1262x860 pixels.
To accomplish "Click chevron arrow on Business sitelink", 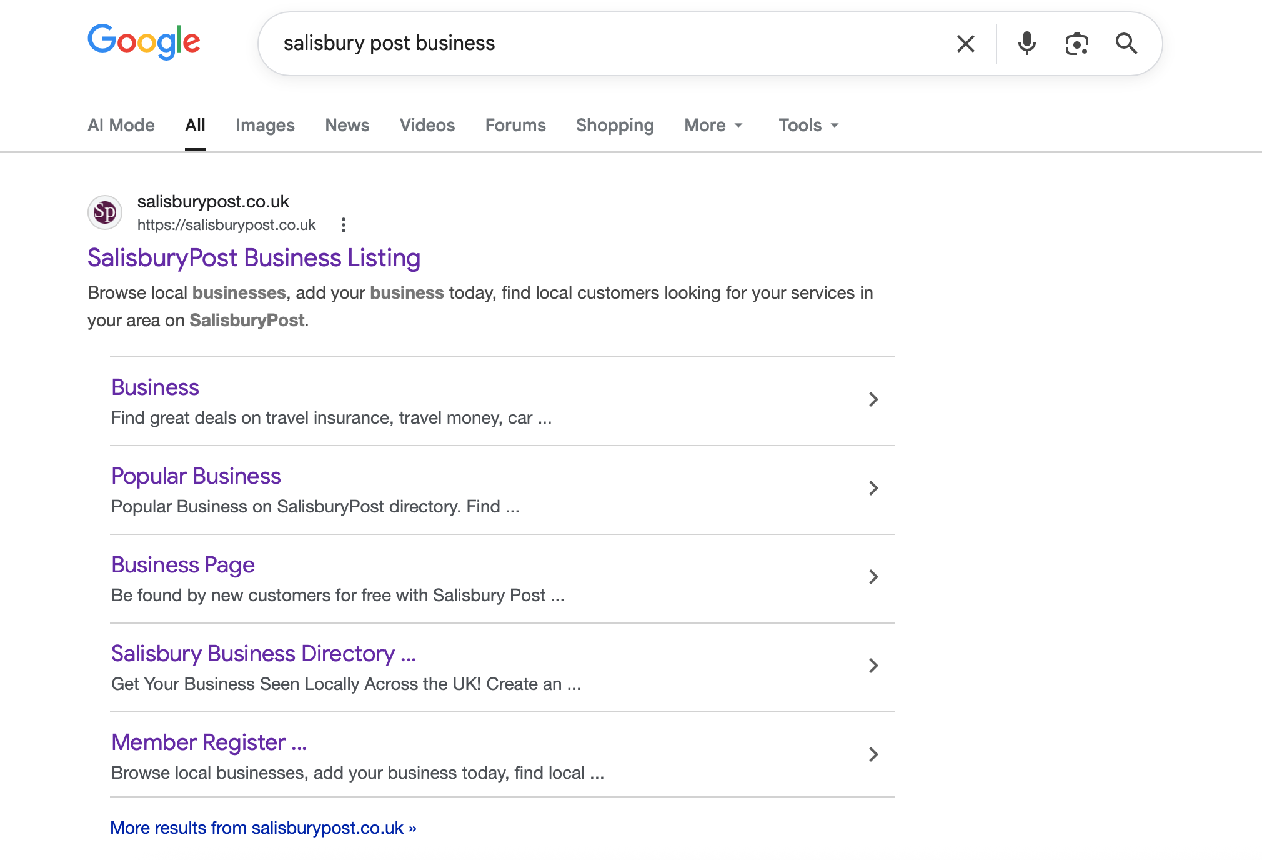I will click(873, 399).
